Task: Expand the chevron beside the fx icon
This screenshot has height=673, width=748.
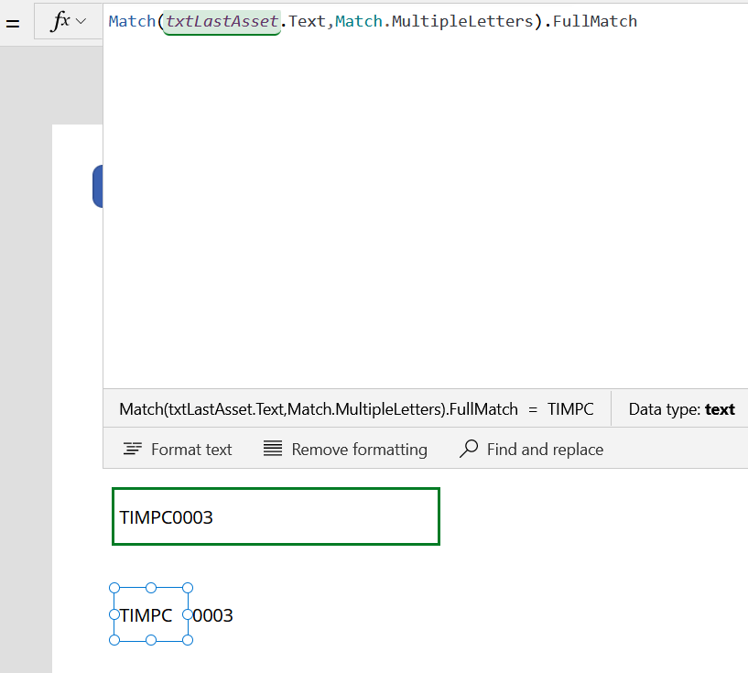Action: [x=81, y=22]
